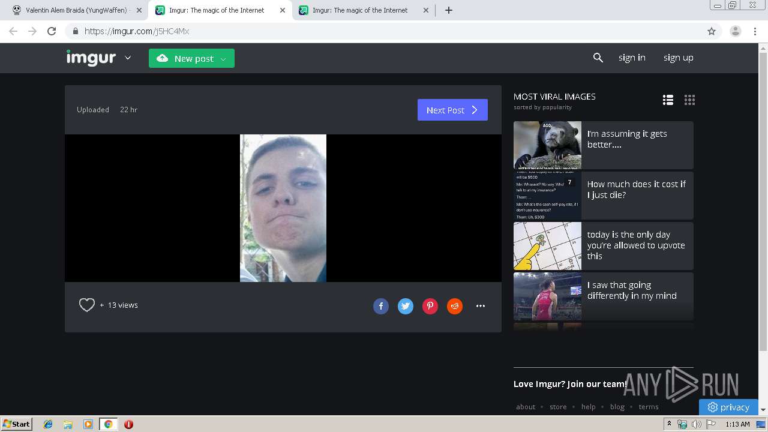768x432 pixels.
Task: Switch to the second Imgur tab
Action: (363, 10)
